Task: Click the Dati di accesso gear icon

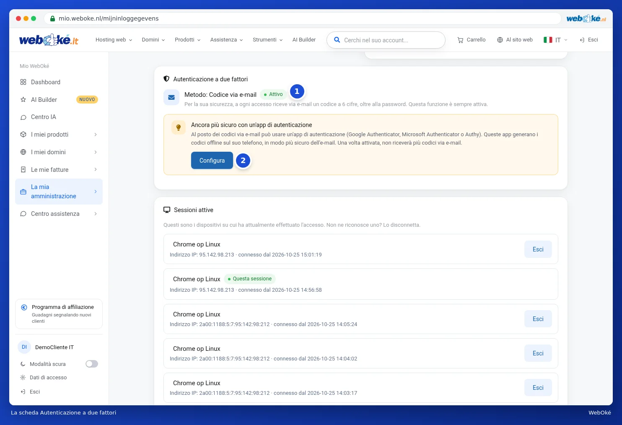Action: pyautogui.click(x=23, y=378)
